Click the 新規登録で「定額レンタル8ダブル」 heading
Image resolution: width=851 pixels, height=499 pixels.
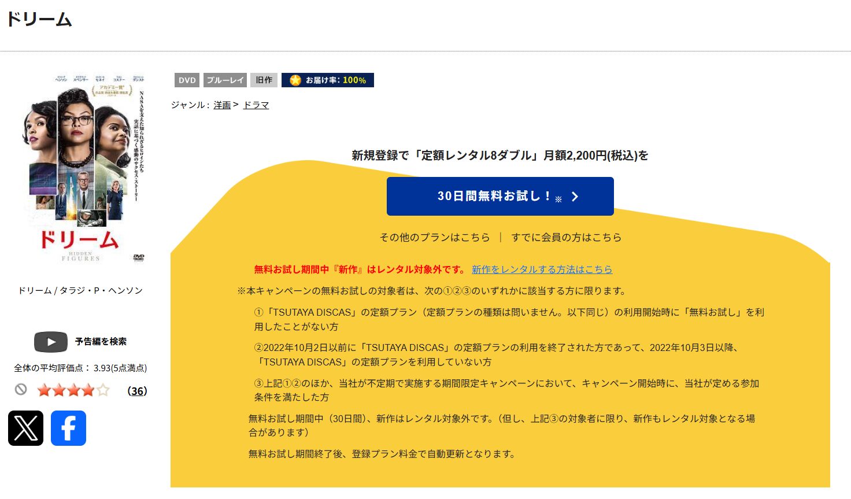click(x=500, y=155)
